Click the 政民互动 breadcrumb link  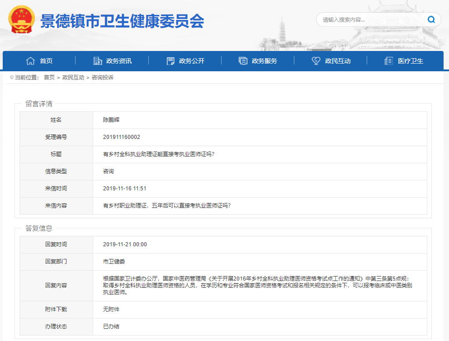click(x=73, y=78)
